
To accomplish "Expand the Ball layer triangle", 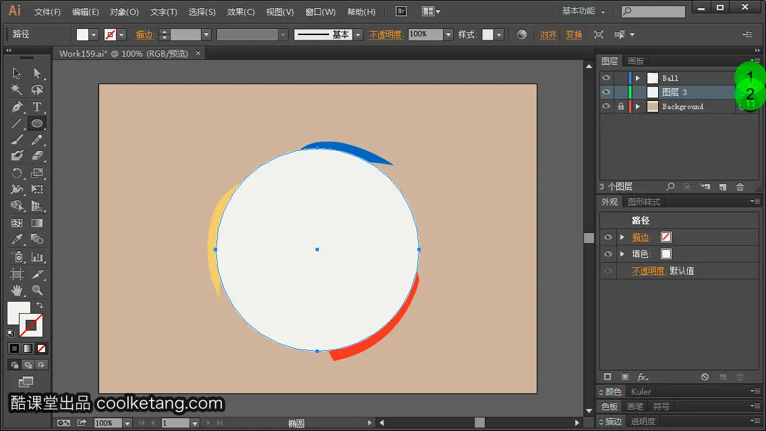I will click(637, 78).
